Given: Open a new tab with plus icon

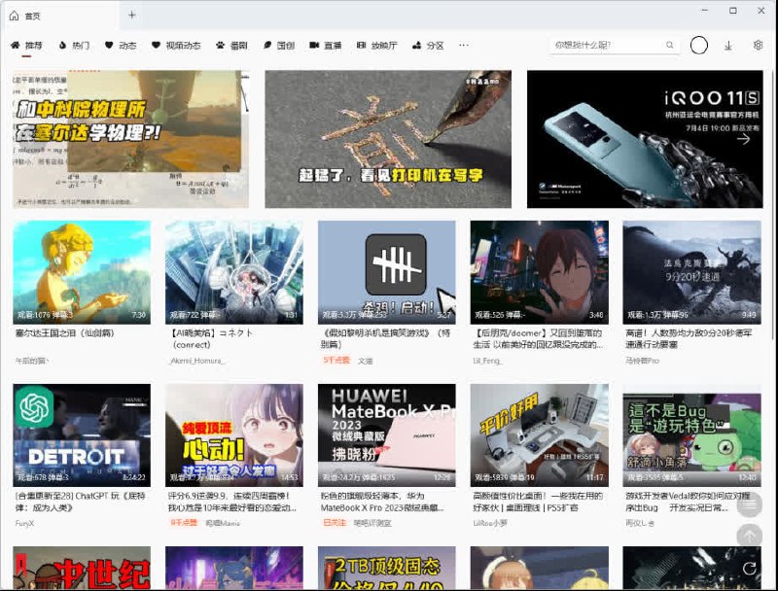Looking at the screenshot, I should [x=132, y=15].
